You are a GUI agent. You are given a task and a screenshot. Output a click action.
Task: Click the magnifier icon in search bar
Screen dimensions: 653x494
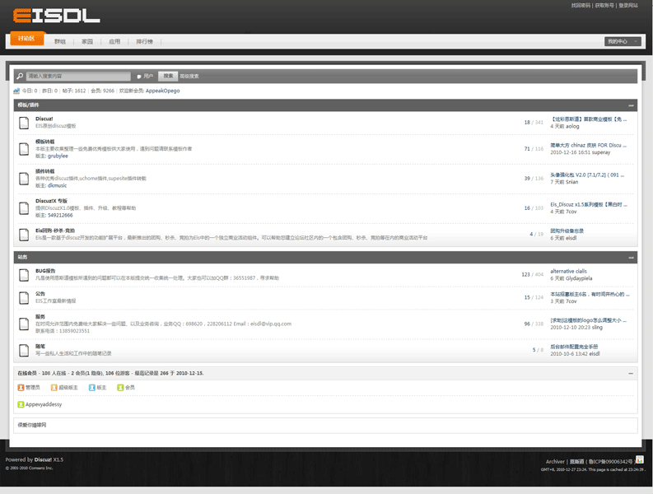(x=20, y=76)
